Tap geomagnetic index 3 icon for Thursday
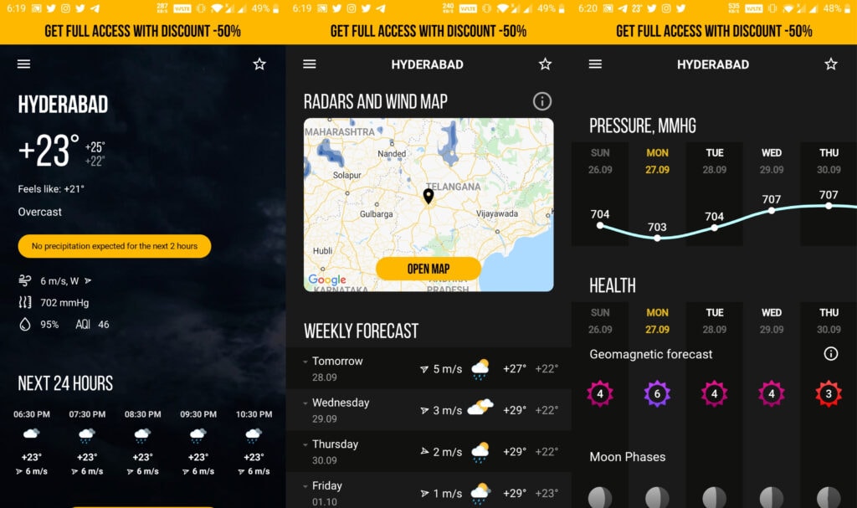Screen dimensions: 857x508 829,393
